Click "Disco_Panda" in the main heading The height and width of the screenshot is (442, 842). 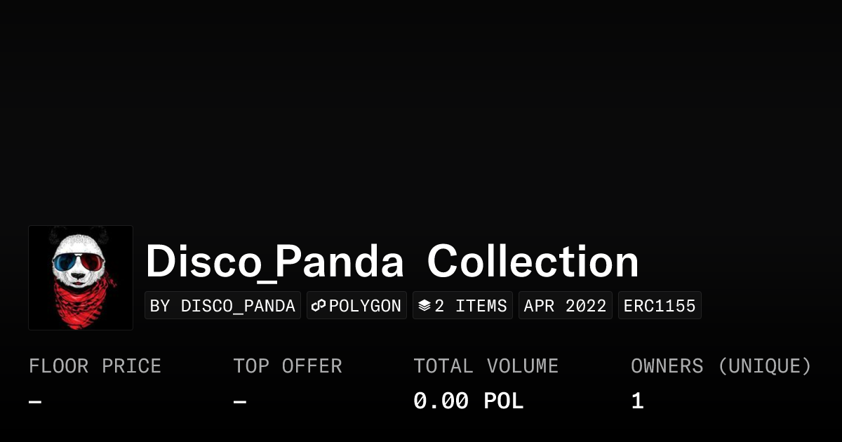274,262
